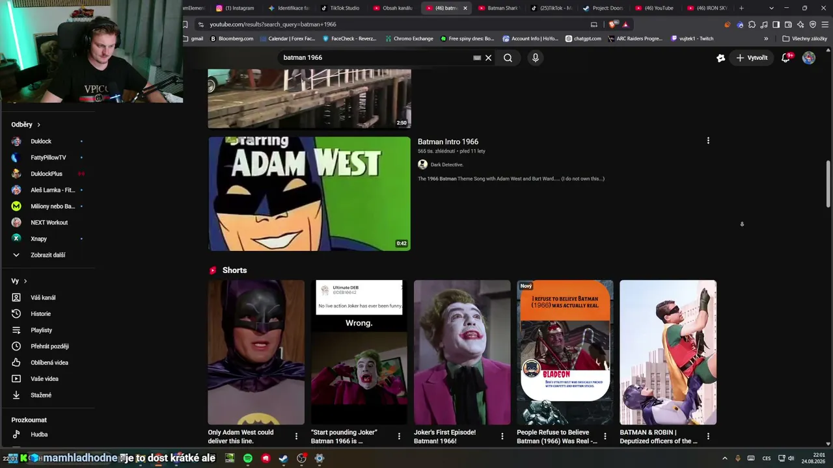Open Steam from the taskbar

coord(283,458)
